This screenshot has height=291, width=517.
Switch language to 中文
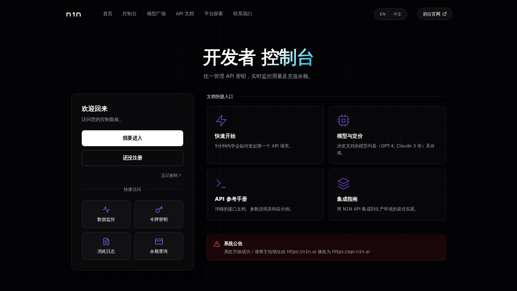[x=397, y=14]
